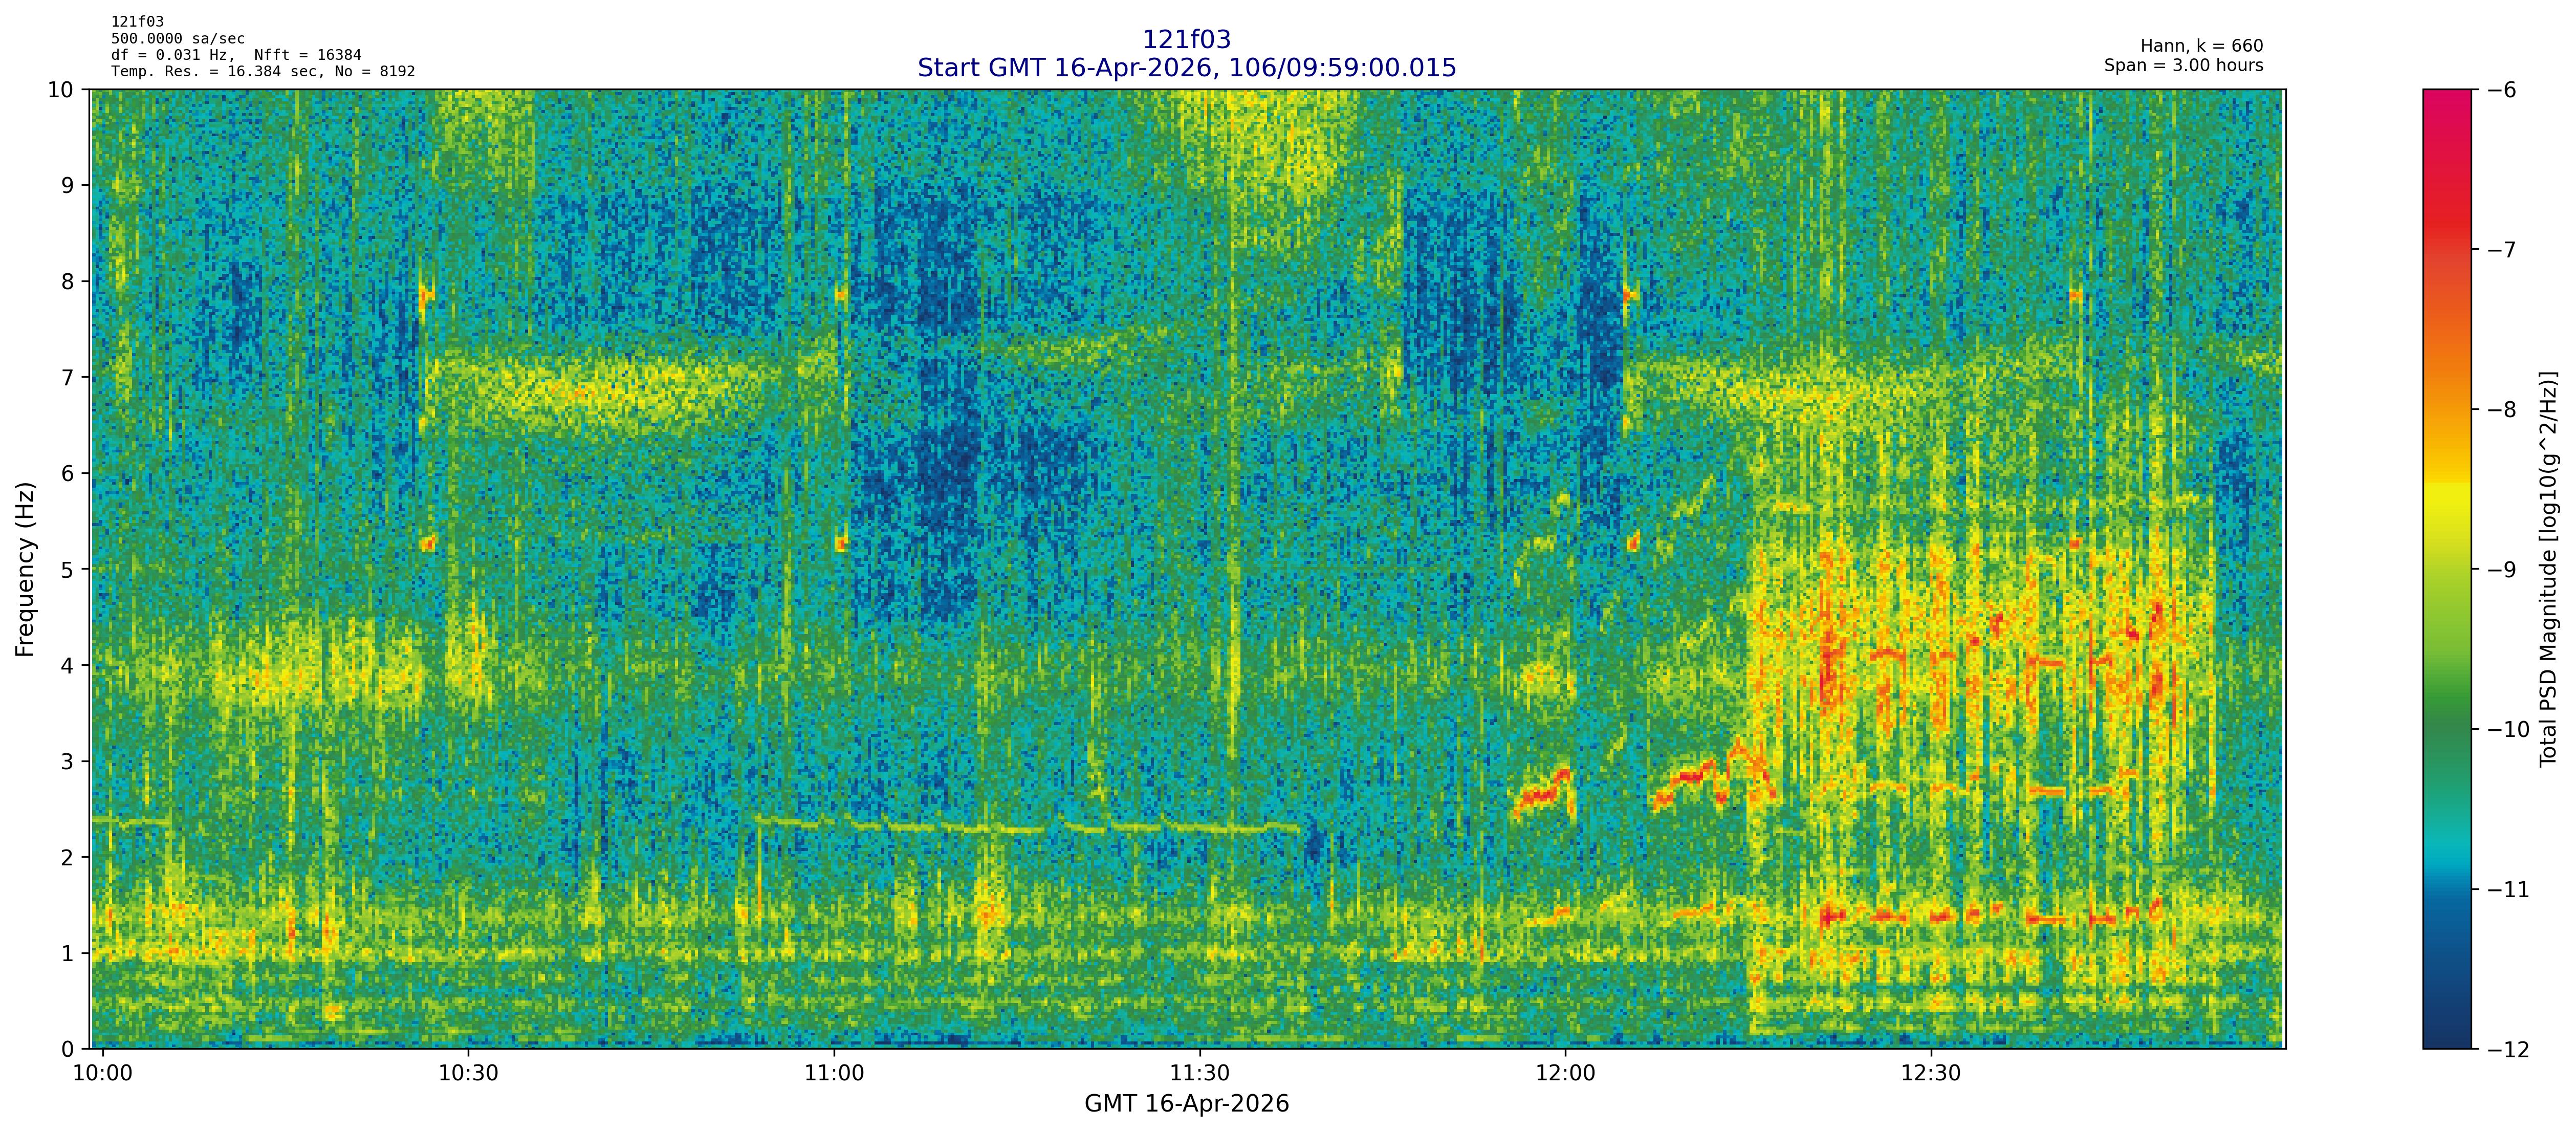The width and height of the screenshot is (2576, 1132).
Task: Click the 12:30 time axis tick label
Action: point(1930,1073)
